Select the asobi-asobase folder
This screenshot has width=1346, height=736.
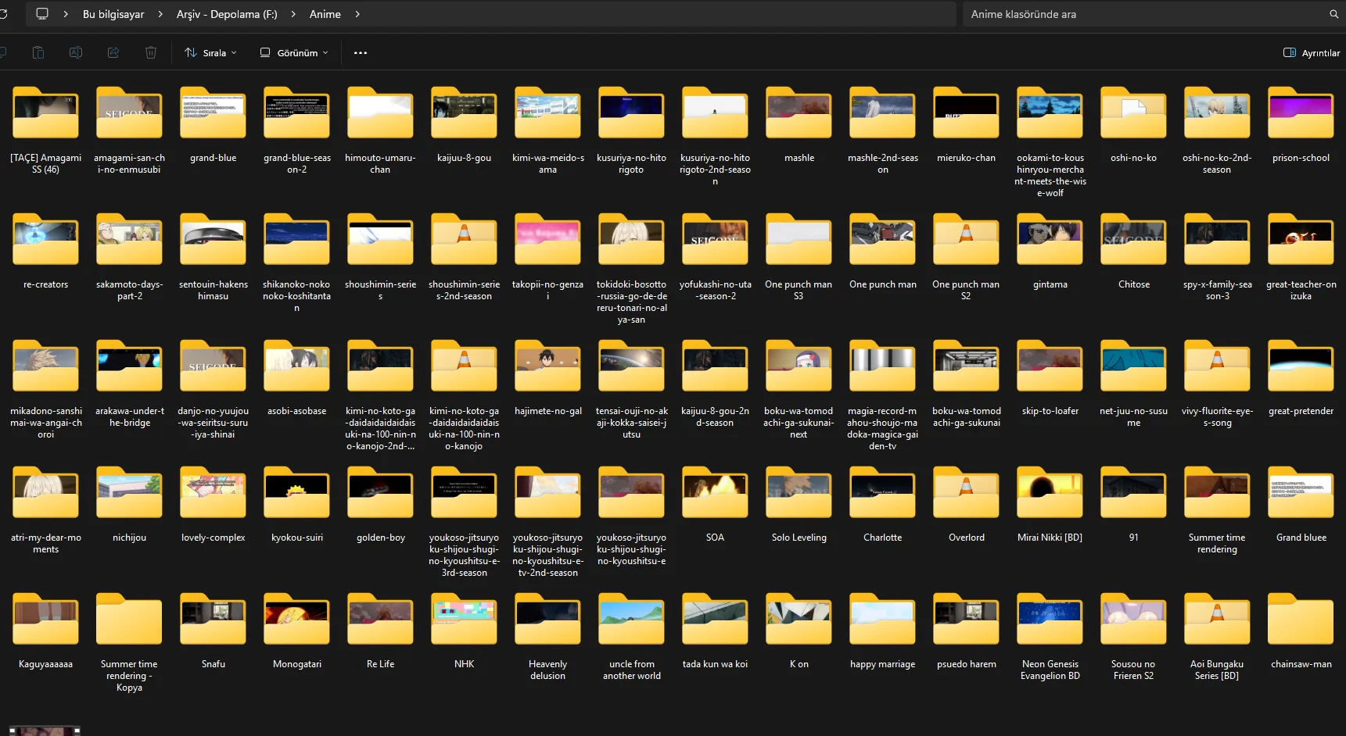point(296,378)
